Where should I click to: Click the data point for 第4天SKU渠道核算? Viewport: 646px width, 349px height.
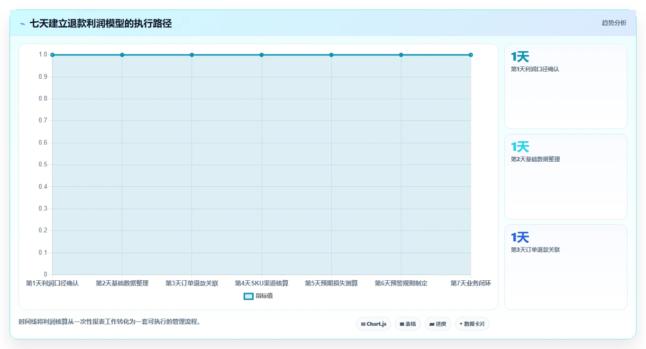[x=262, y=55]
